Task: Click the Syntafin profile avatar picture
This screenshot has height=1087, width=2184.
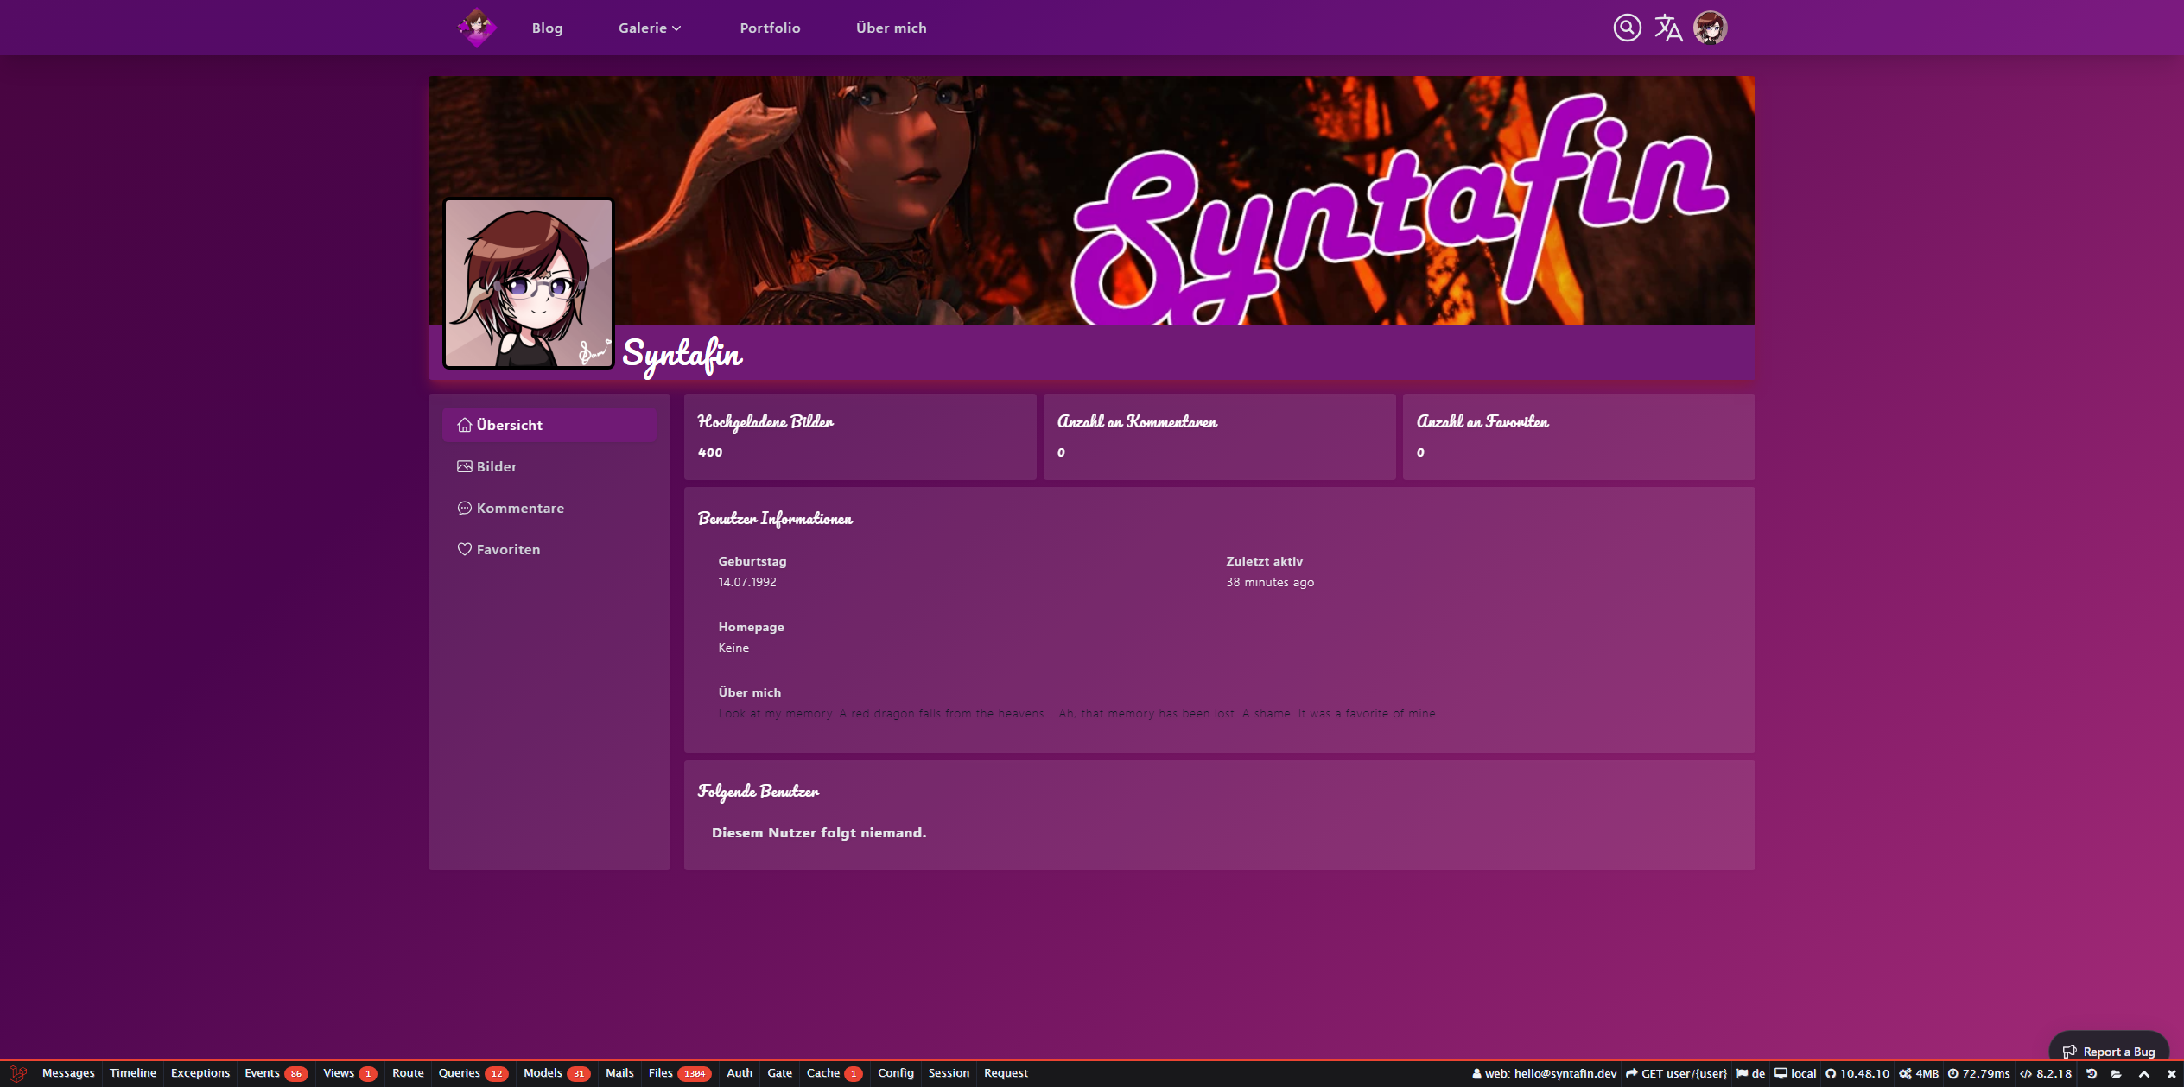Action: pyautogui.click(x=528, y=283)
